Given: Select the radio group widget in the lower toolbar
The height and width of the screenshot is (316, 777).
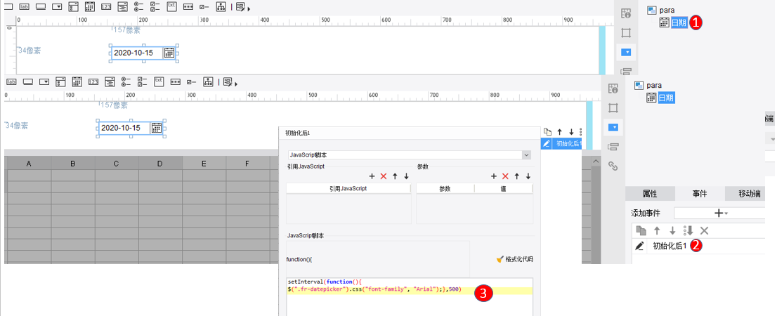Looking at the screenshot, I should pyautogui.click(x=126, y=81).
